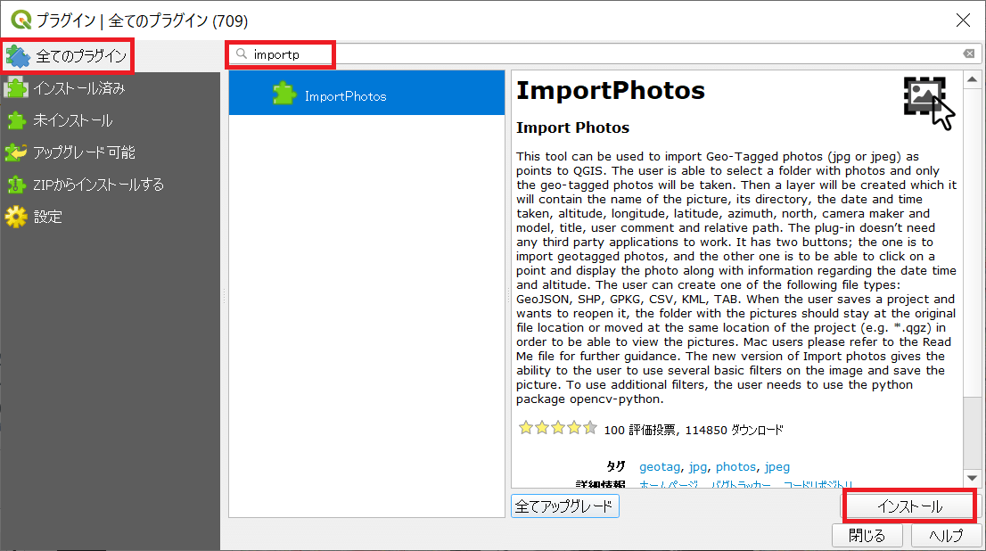This screenshot has height=551, width=986.
Task: Click the ImportPhotos green puzzle icon
Action: coord(284,93)
